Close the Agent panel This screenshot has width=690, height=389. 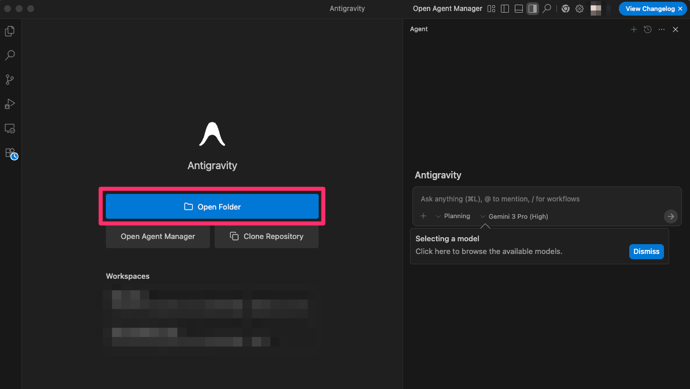pyautogui.click(x=676, y=29)
